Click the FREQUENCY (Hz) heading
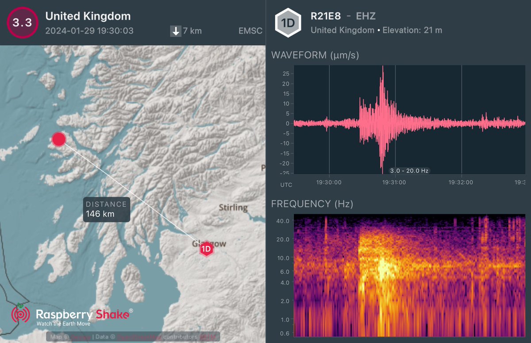 pos(312,204)
